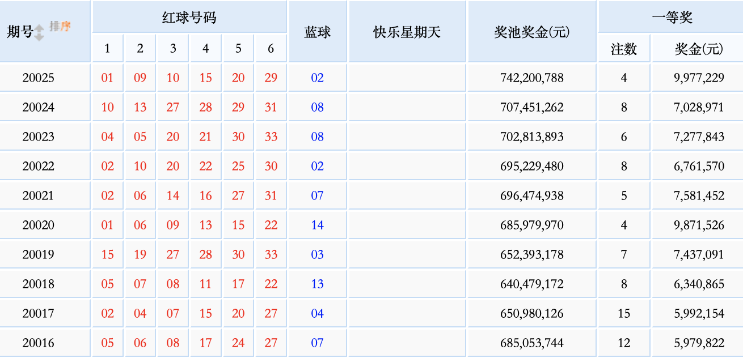
Task: Click the 奖金(元) column header
Action: (x=699, y=48)
